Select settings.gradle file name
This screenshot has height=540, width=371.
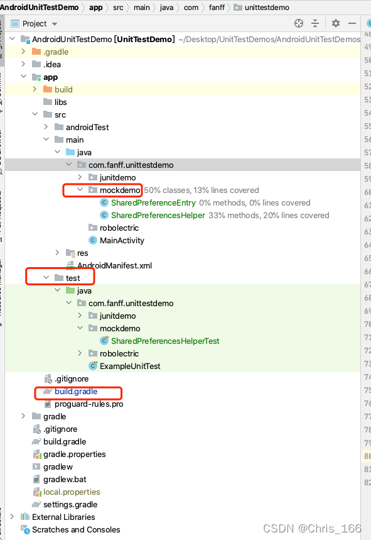[70, 504]
